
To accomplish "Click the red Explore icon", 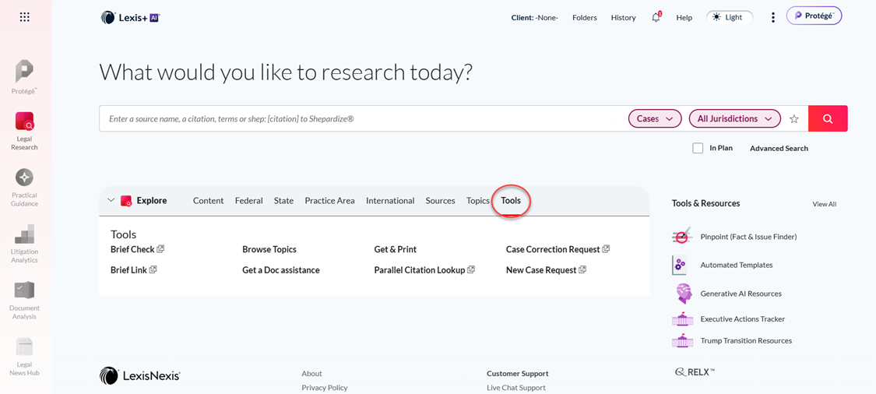I will click(126, 201).
